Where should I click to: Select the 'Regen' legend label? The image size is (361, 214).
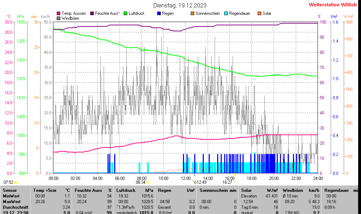coord(168,14)
